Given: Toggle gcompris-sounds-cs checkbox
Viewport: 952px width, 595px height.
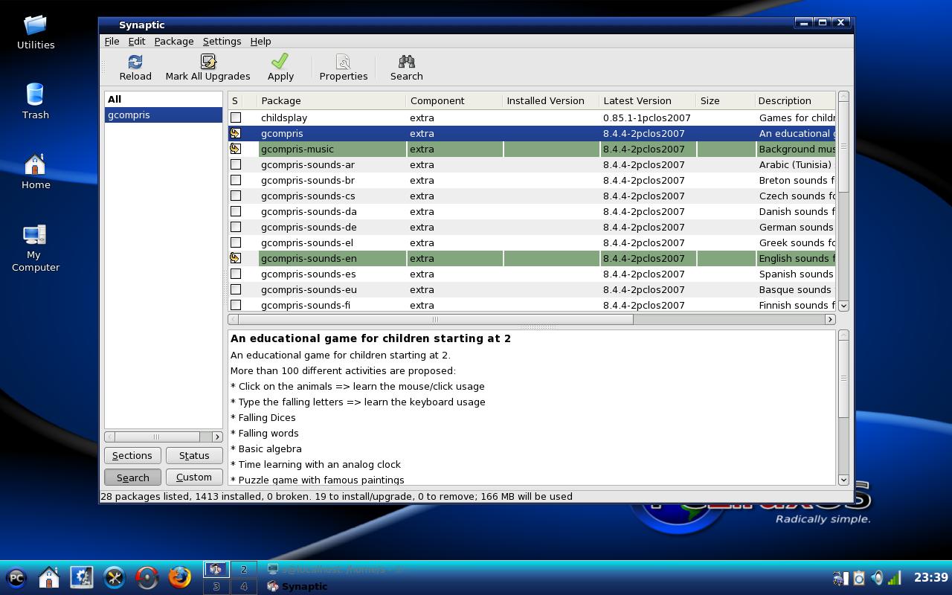Looking at the screenshot, I should pos(236,196).
